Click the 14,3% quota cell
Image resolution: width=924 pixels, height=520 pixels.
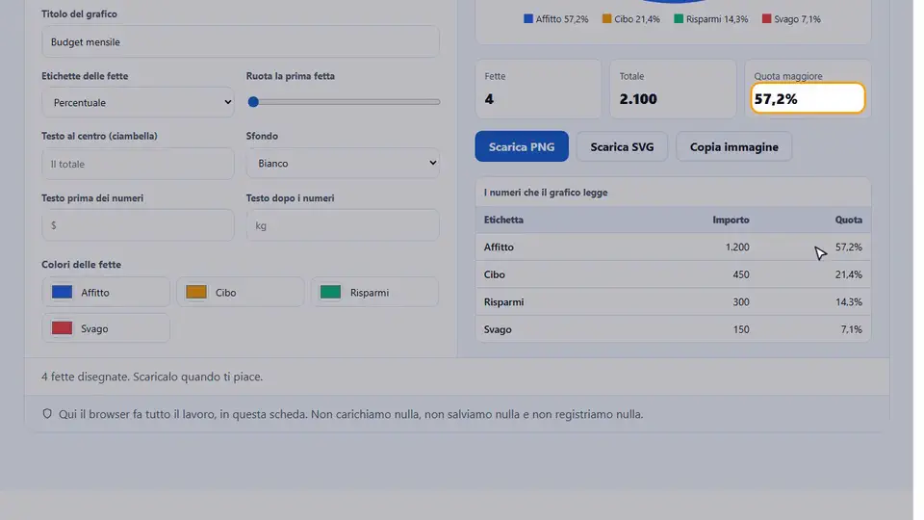coord(849,301)
